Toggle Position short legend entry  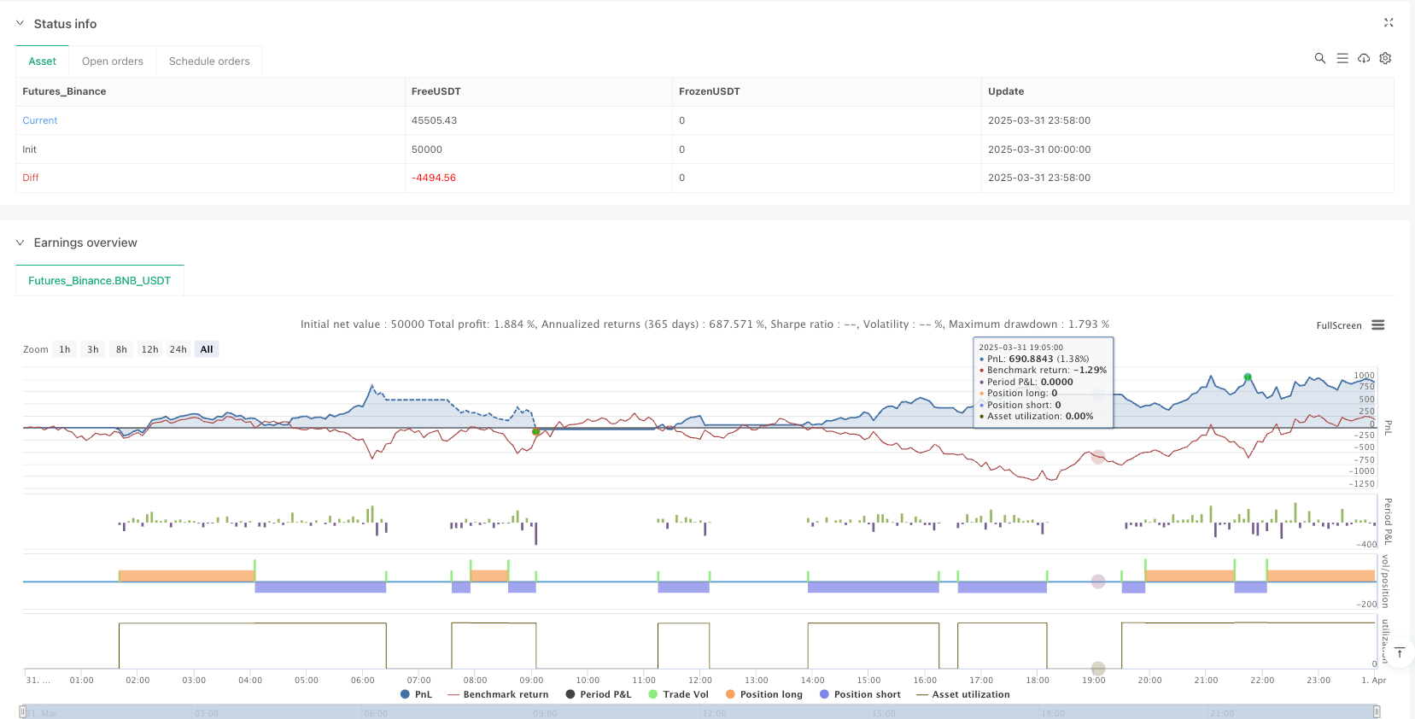coord(860,694)
